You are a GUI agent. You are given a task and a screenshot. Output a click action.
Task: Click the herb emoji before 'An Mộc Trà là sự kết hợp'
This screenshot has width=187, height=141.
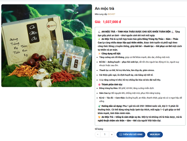(x=99, y=39)
